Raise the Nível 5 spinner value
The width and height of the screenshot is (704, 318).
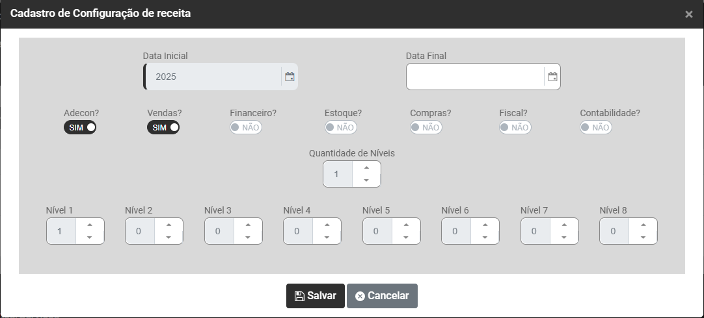pos(406,225)
